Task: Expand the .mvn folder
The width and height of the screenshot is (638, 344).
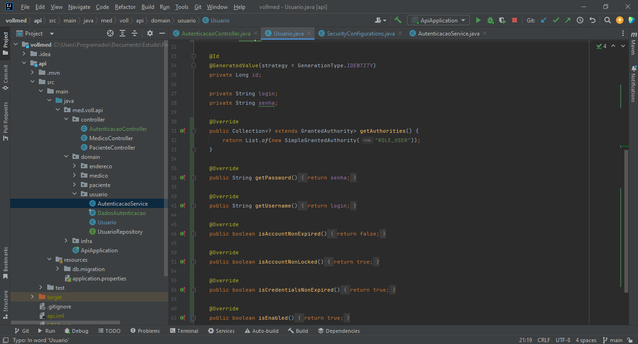Action: click(32, 72)
